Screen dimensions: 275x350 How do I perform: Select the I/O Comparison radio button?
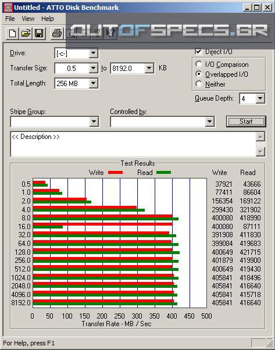[x=199, y=65]
